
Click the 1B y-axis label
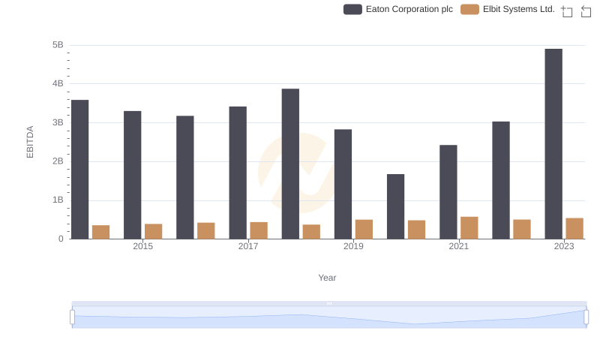[58, 200]
